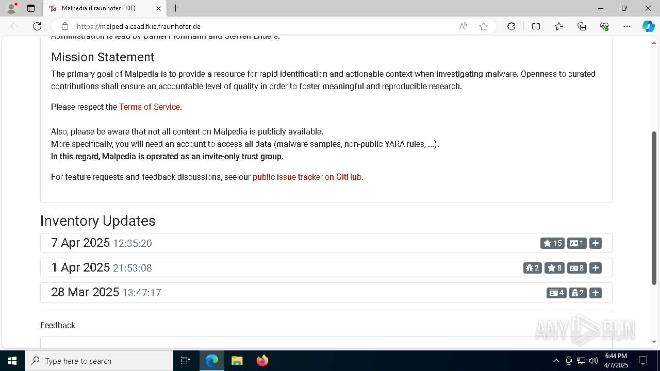The width and height of the screenshot is (660, 371).
Task: Launch the Copilot sidebar icon
Action: click(649, 26)
